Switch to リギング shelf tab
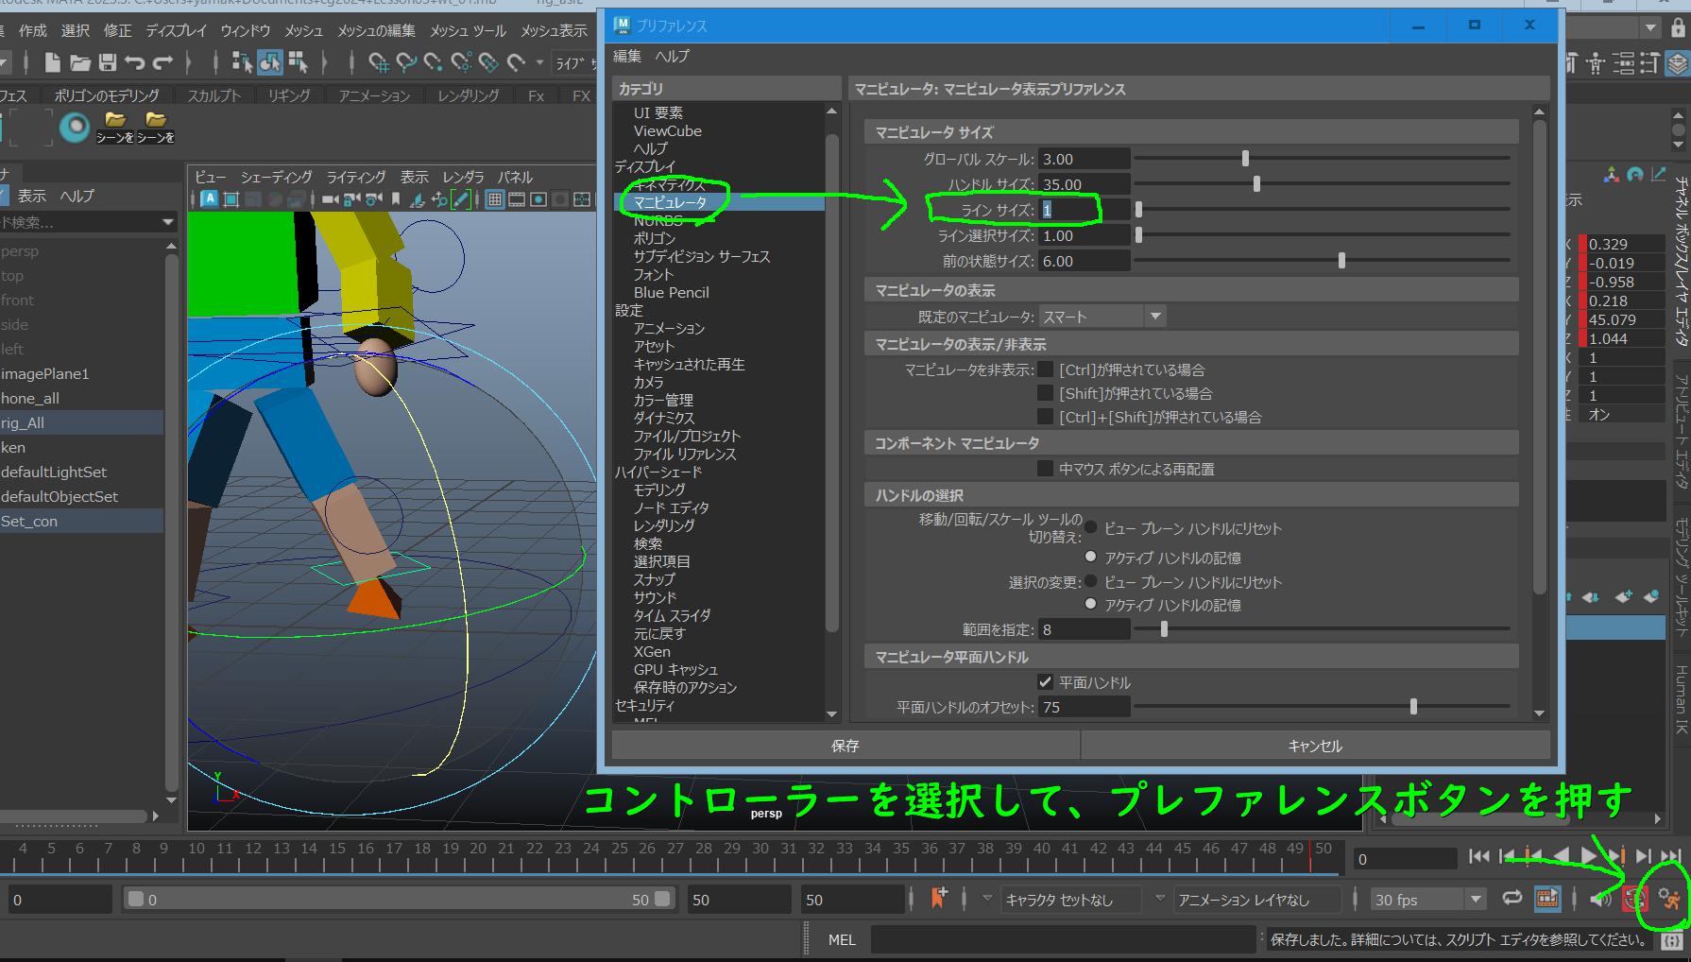 pyautogui.click(x=289, y=95)
